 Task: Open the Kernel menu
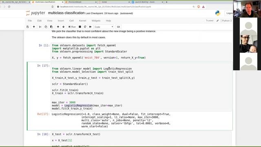[82, 21]
